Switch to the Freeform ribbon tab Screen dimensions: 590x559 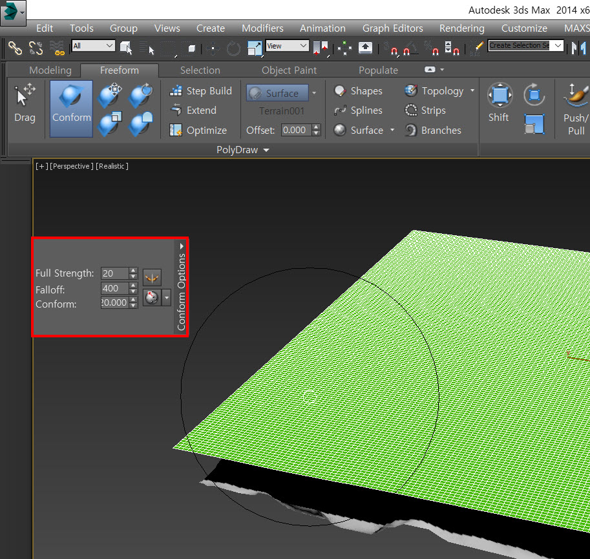click(120, 70)
